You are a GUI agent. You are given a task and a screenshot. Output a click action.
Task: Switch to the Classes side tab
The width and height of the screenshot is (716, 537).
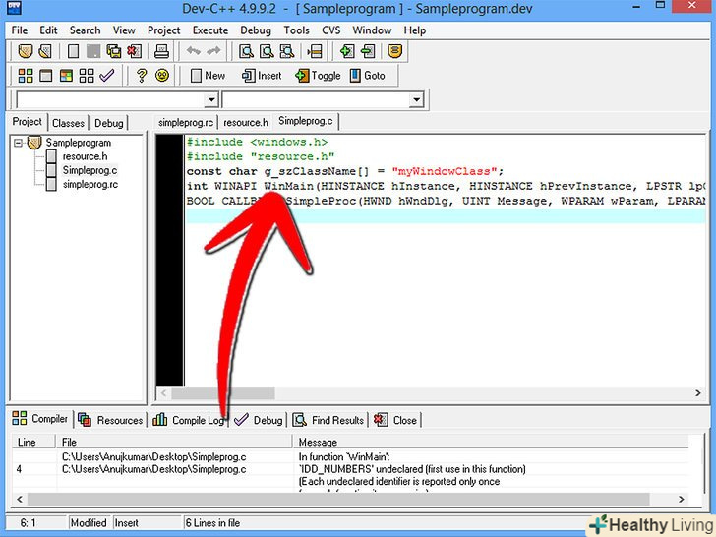click(x=69, y=123)
